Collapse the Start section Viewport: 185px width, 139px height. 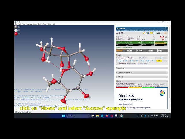point(142,55)
